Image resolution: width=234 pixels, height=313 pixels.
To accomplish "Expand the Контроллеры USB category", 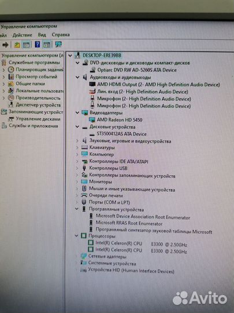I will [77, 168].
